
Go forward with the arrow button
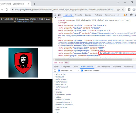[x=2, y=10]
